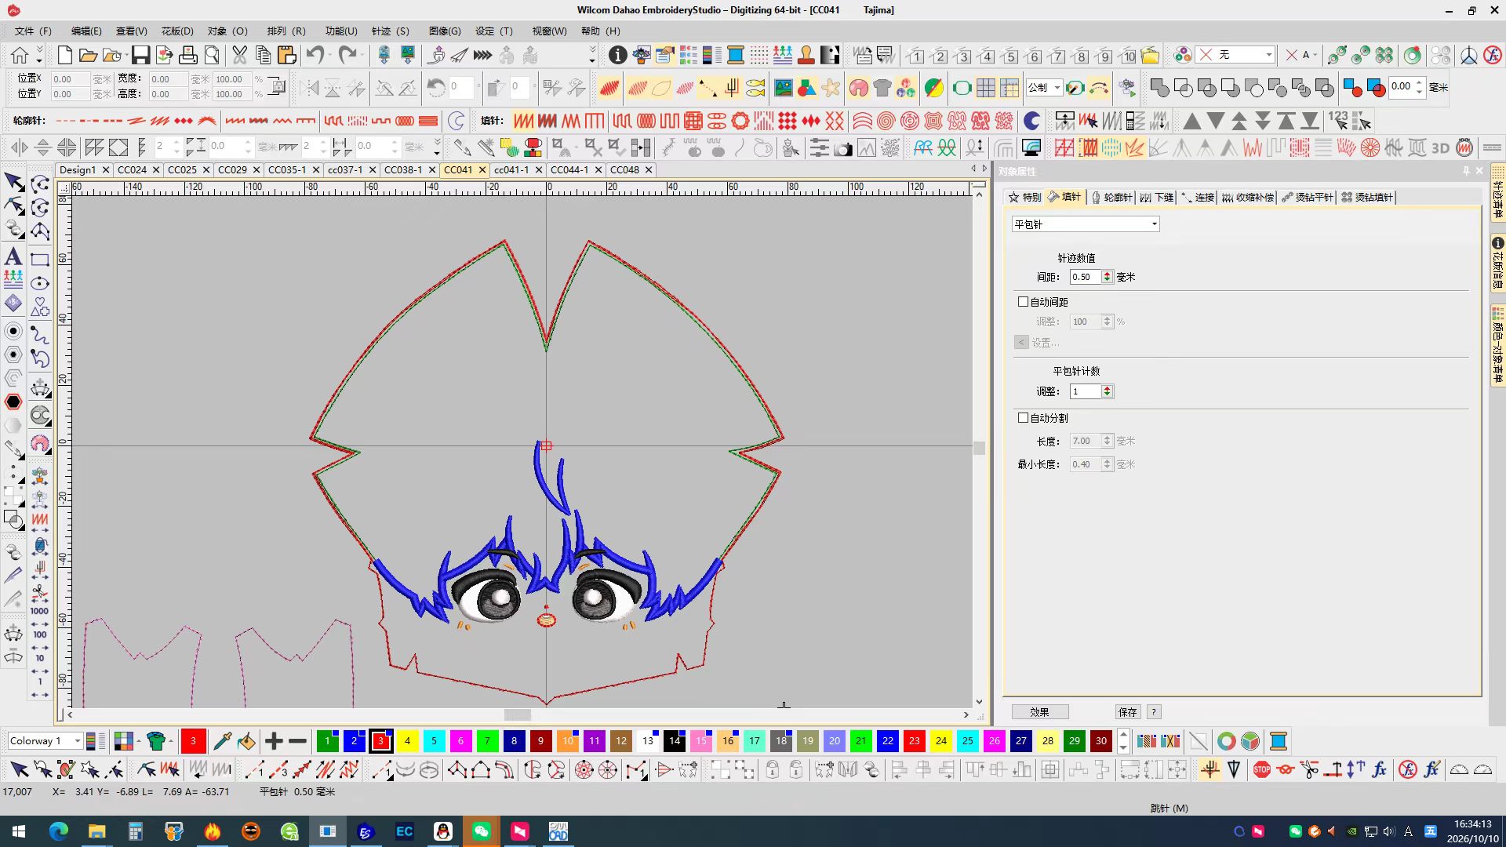Open WeChat from the Windows taskbar
The image size is (1506, 847).
coord(482,831)
